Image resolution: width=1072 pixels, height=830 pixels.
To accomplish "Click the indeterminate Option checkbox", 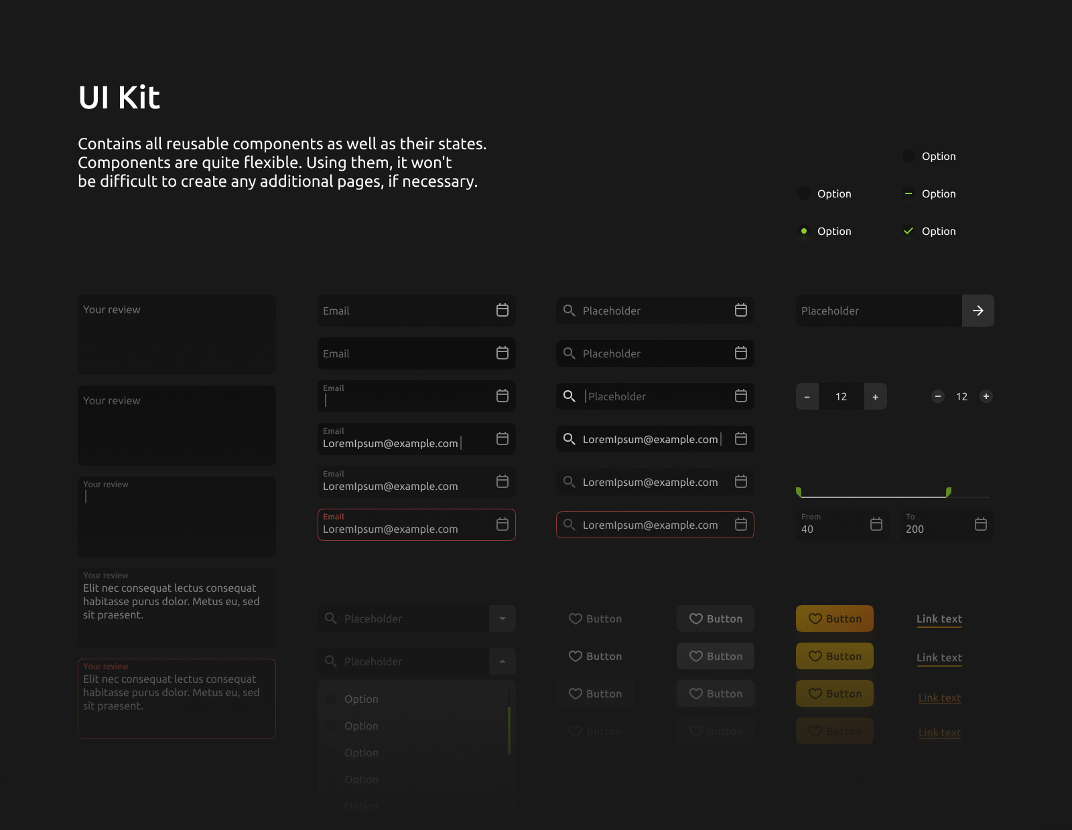I will point(909,193).
